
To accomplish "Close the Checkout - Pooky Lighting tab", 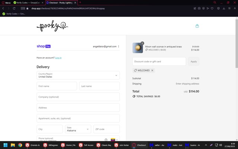I will pyautogui.click(x=75, y=3).
